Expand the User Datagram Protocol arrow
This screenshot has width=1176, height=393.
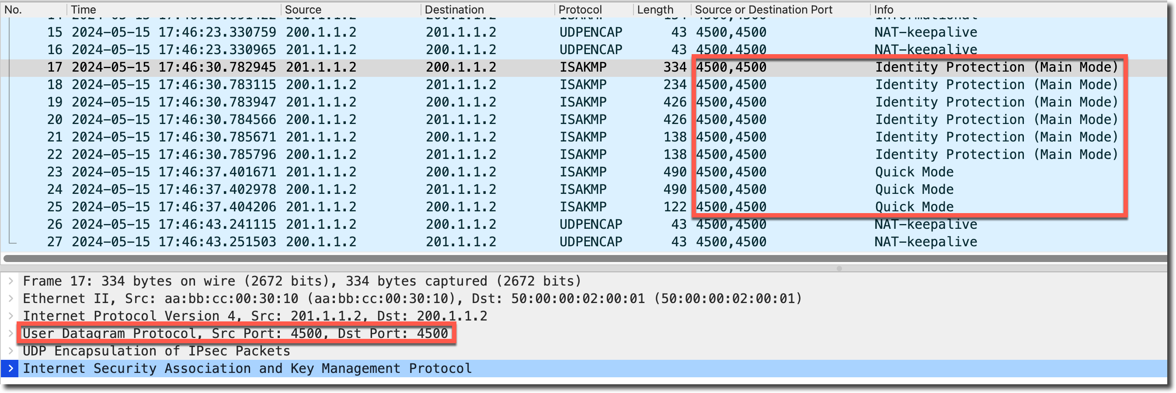point(10,333)
